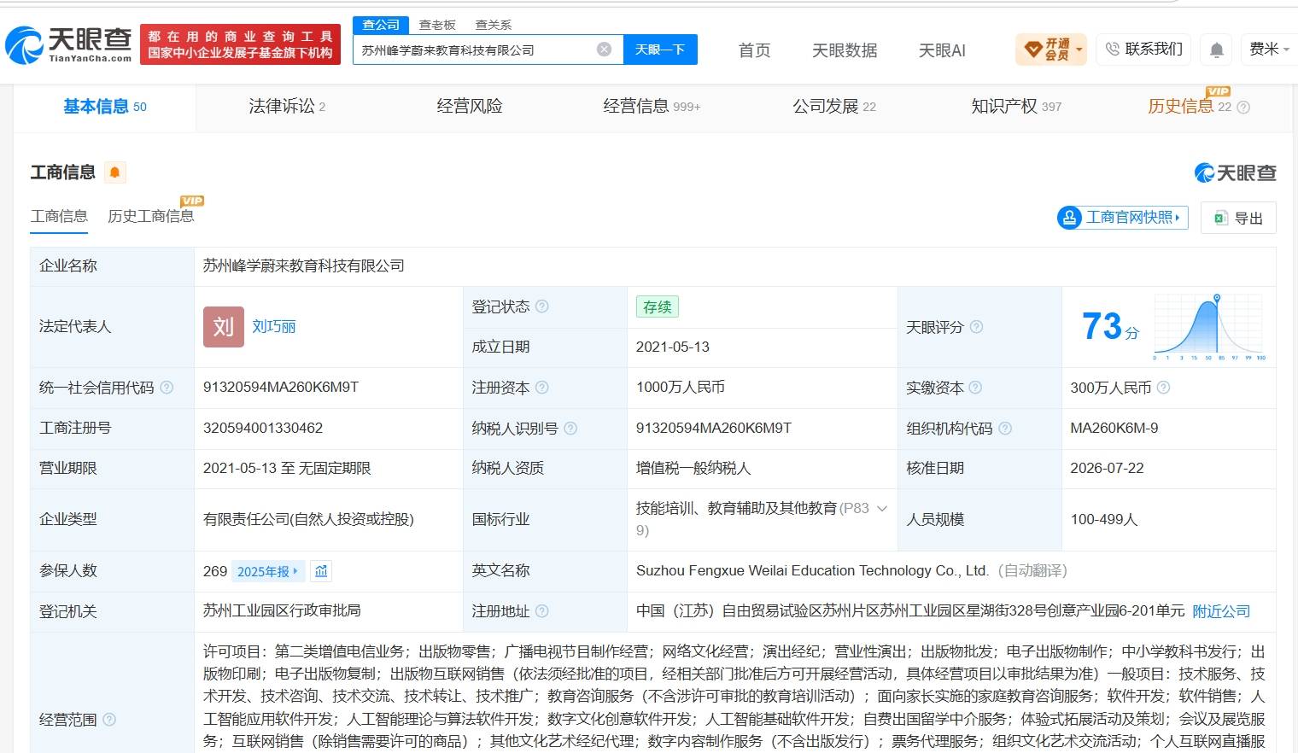Select the 查公司 search tab

click(381, 25)
